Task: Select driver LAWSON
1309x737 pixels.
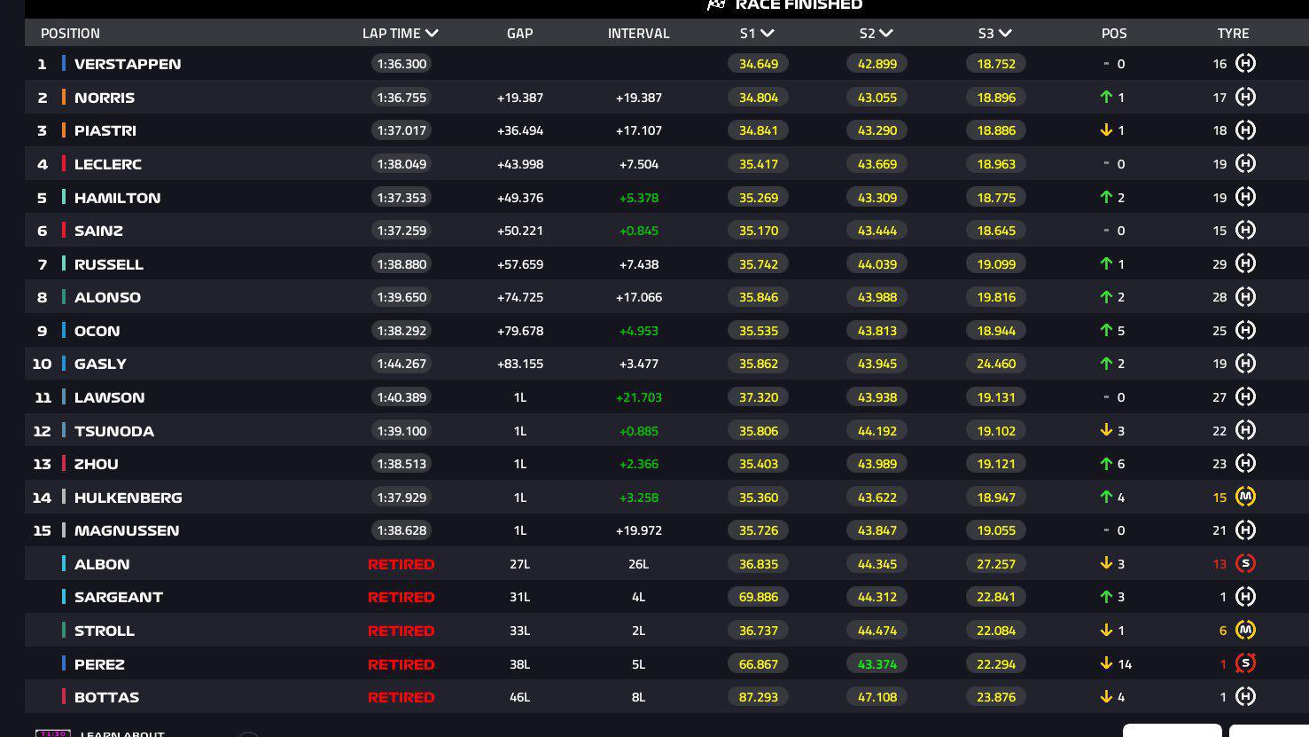Action: tap(109, 397)
